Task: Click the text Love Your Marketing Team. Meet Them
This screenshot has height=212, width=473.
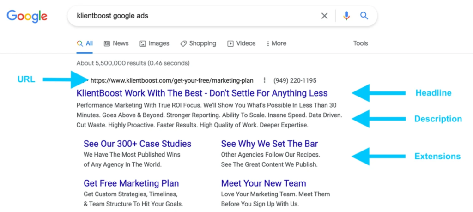Action: point(275,194)
